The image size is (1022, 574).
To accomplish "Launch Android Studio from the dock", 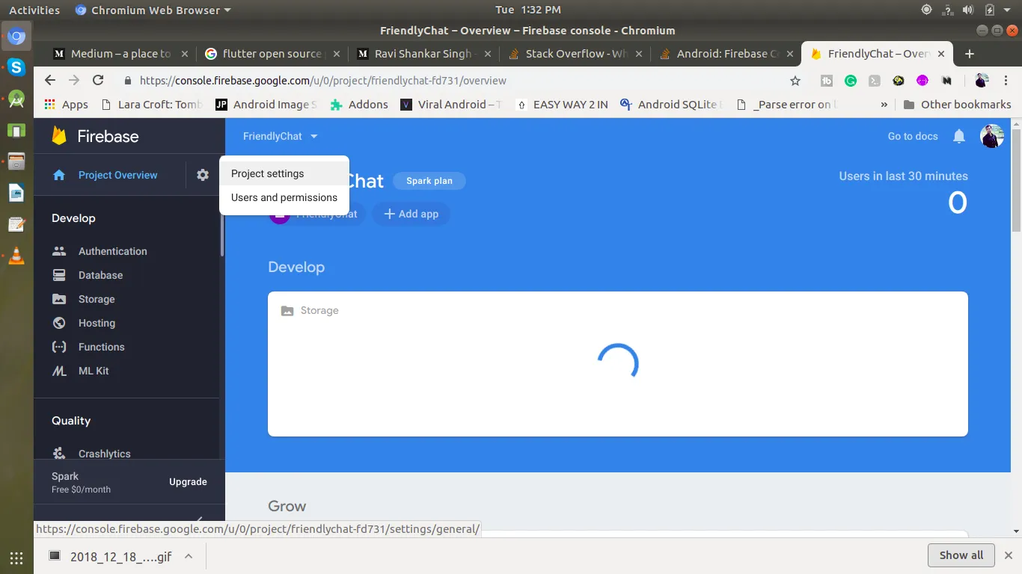I will pyautogui.click(x=16, y=99).
